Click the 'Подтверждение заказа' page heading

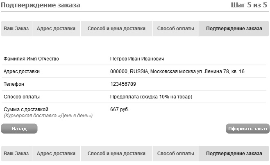41,5
